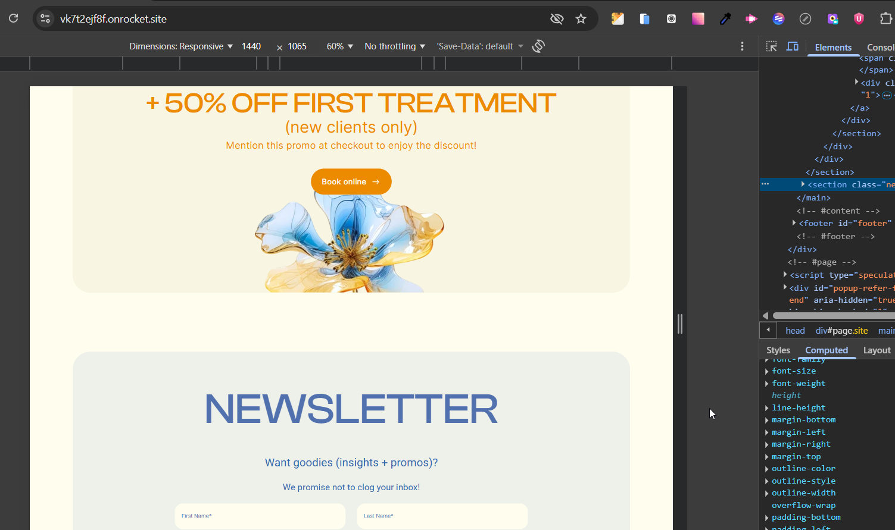The image size is (895, 530).
Task: Expand the padding-bottom computed property
Action: [767, 518]
